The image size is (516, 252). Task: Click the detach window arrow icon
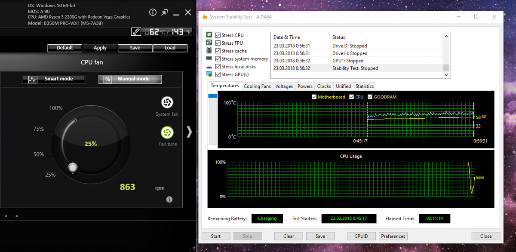[165, 12]
